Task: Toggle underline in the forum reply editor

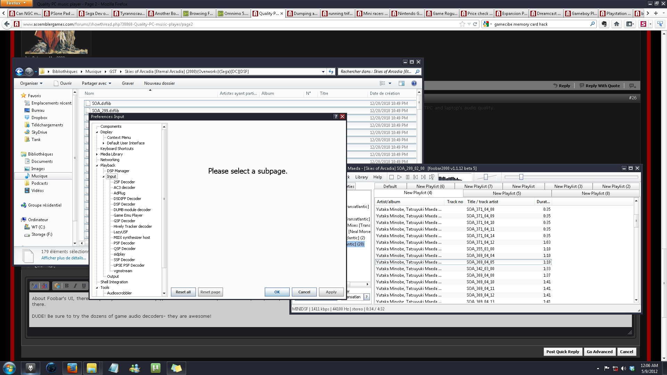Action: pos(84,286)
